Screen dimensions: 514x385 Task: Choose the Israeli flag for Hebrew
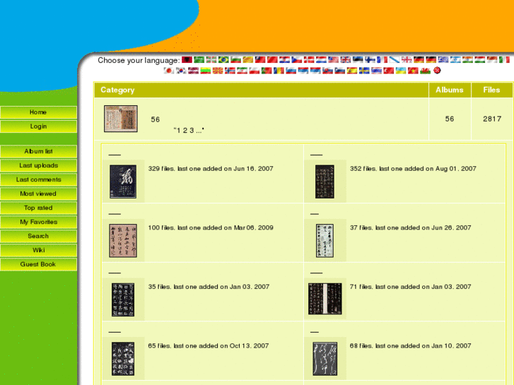pyautogui.click(x=455, y=59)
